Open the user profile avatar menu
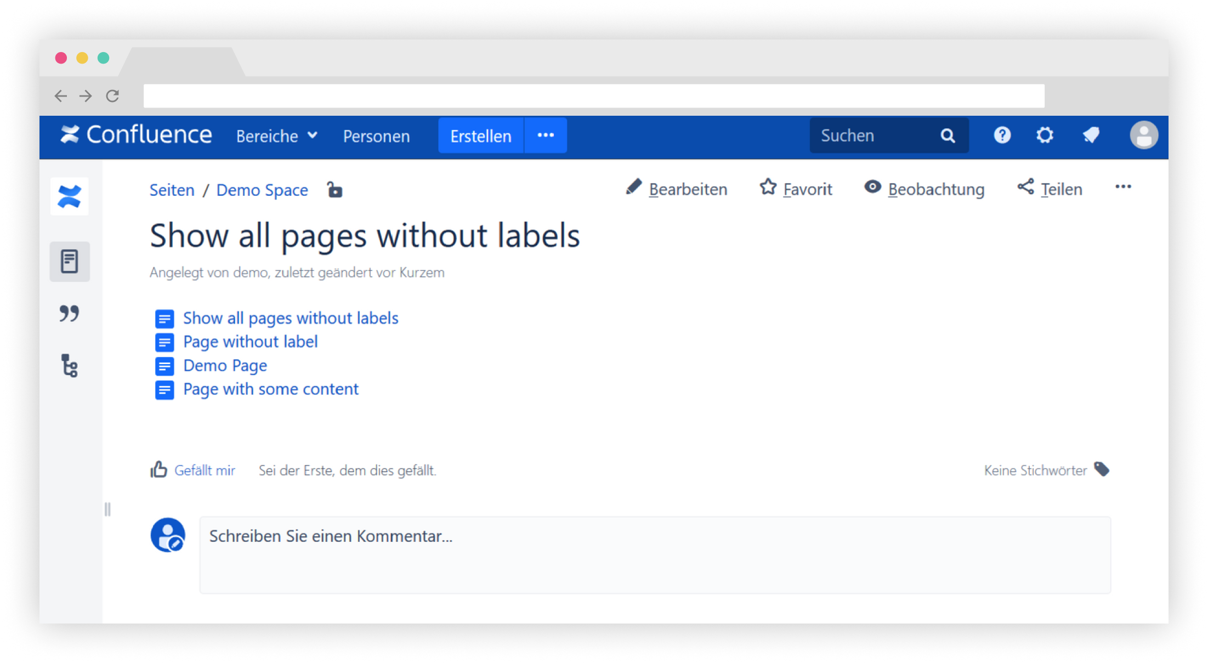Screen dimensions: 1208x663 [1144, 135]
